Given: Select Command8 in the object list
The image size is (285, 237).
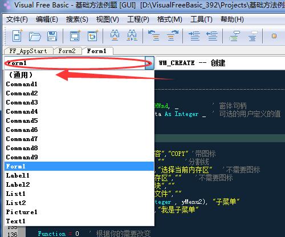Looking at the screenshot, I should pos(79,148).
